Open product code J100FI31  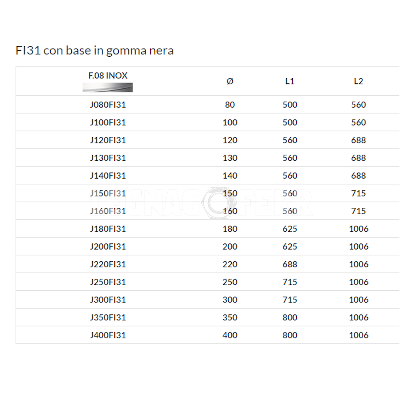point(108,123)
